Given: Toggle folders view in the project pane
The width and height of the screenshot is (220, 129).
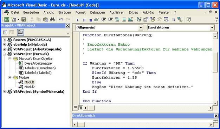Looking at the screenshot, I should tap(20, 32).
